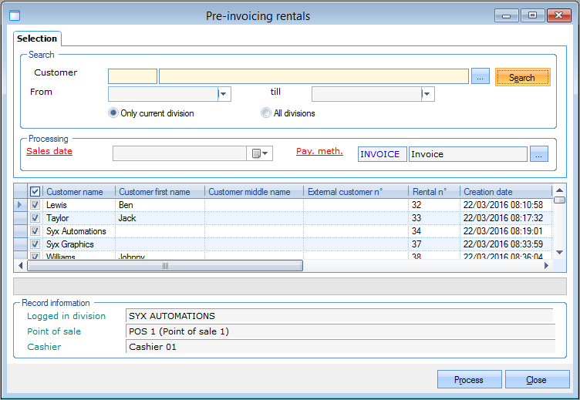Screen dimensions: 580x400
Task: Click the wide yellow Customer name field
Action: tap(313, 76)
